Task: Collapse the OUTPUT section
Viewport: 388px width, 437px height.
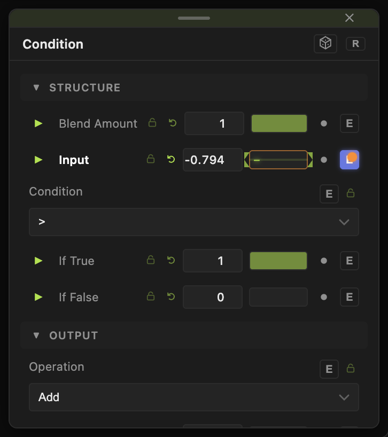Action: click(36, 335)
